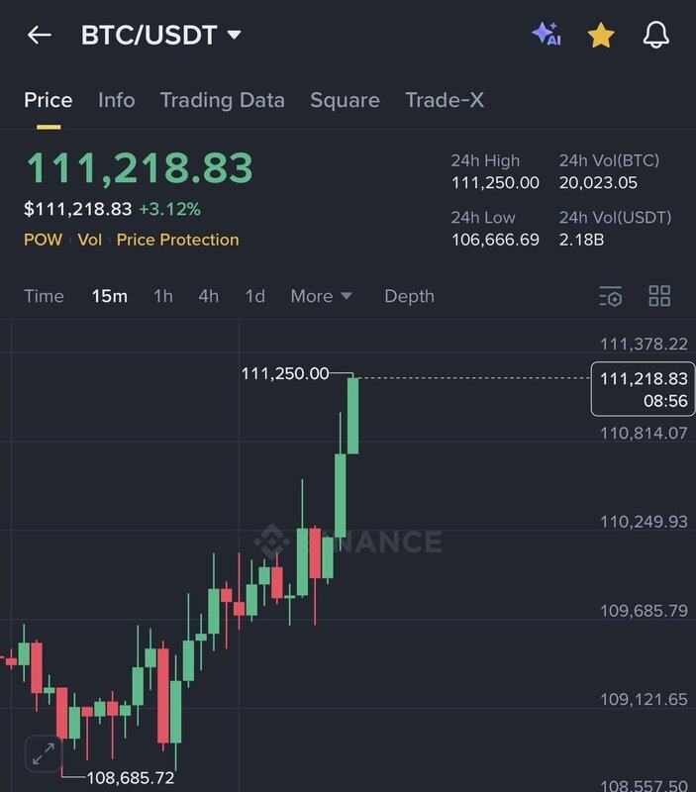Image resolution: width=696 pixels, height=792 pixels.
Task: Open price alert bell icon
Action: (655, 36)
